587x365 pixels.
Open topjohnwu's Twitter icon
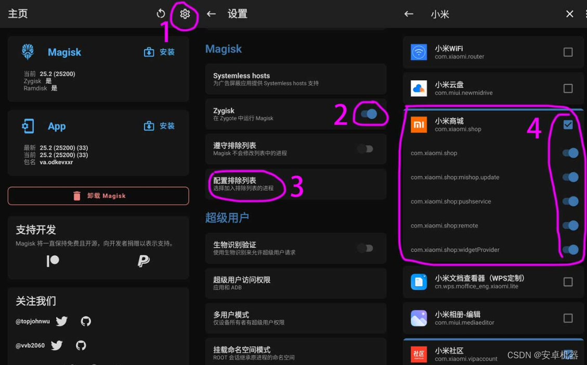pos(62,321)
